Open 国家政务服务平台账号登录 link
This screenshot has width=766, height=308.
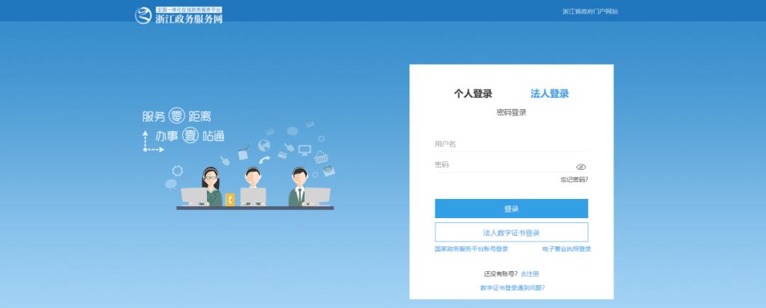click(x=472, y=249)
